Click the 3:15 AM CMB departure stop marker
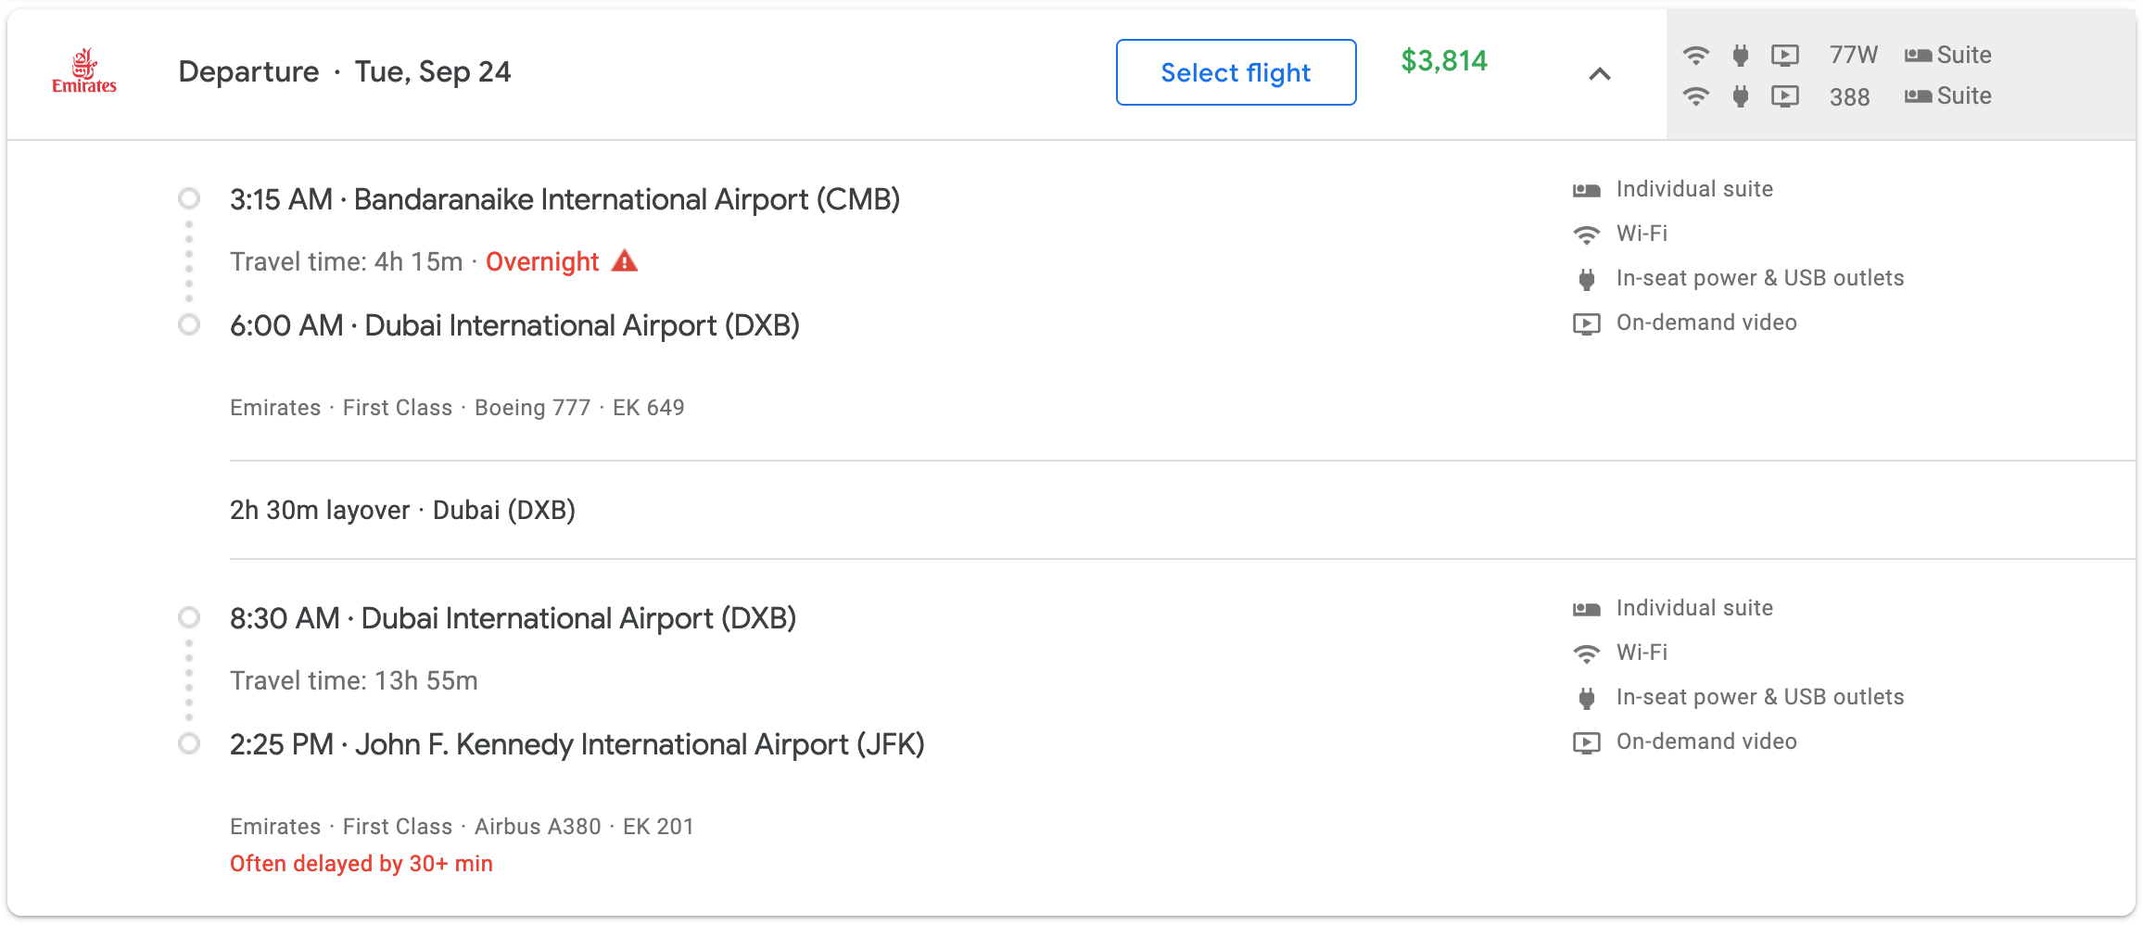Viewport: 2143px width, 925px height. pyautogui.click(x=189, y=199)
